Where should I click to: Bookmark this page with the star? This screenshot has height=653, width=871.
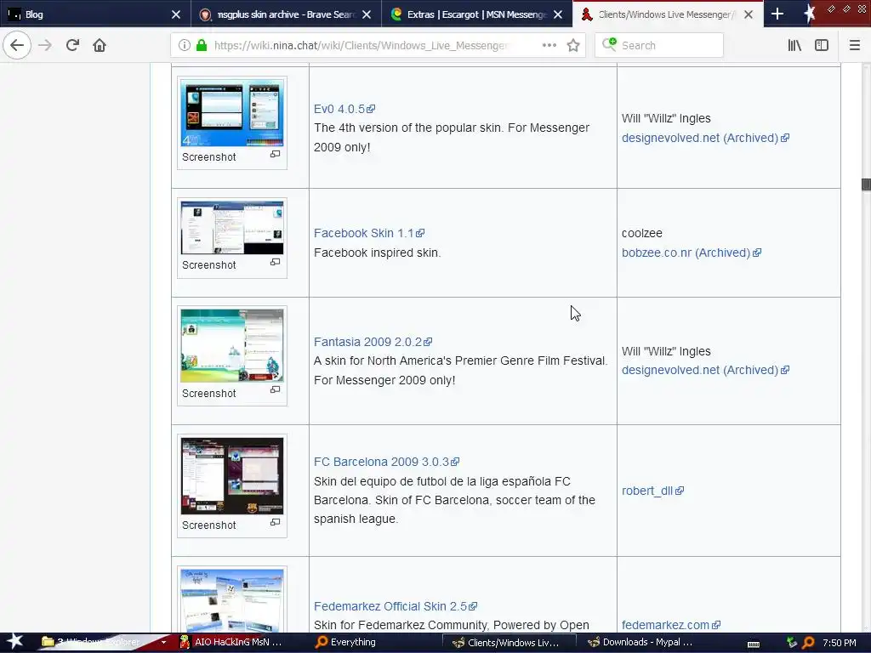tap(573, 46)
